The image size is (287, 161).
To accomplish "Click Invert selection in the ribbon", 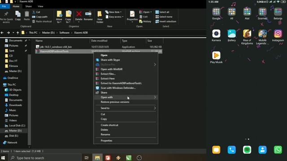I will tap(166, 21).
